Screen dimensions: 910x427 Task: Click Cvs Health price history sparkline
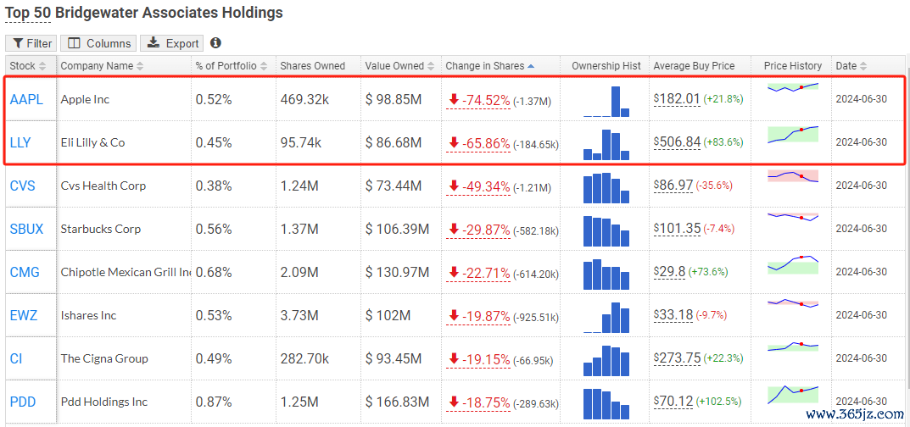(793, 176)
